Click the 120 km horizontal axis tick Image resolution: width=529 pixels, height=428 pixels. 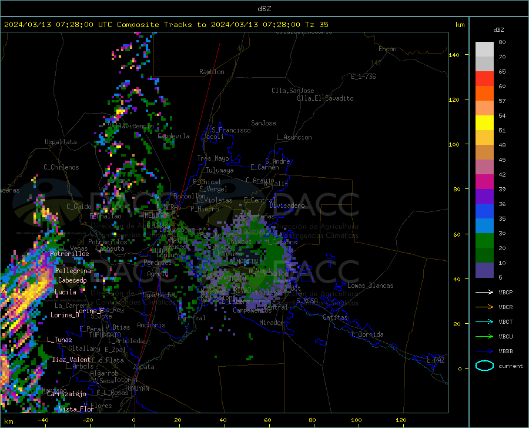click(x=401, y=420)
